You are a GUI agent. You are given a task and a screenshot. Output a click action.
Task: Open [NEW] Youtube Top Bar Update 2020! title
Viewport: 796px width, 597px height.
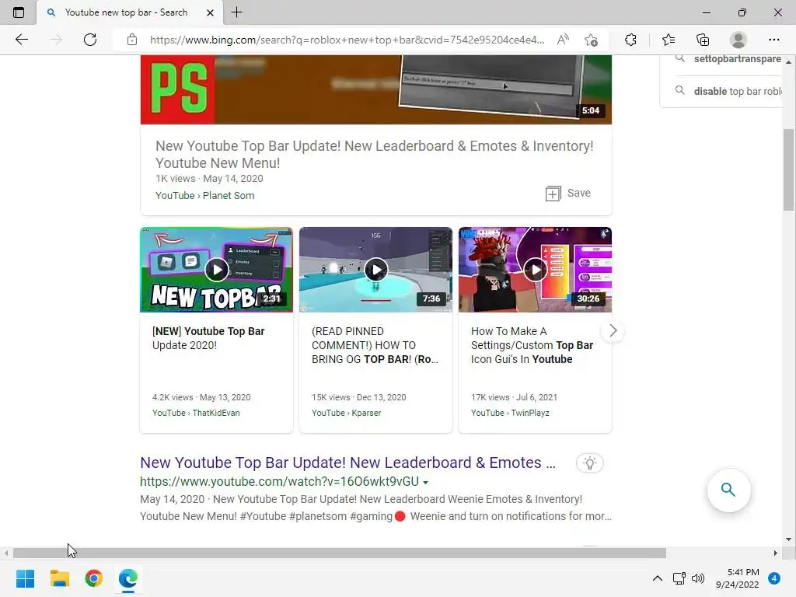(208, 338)
